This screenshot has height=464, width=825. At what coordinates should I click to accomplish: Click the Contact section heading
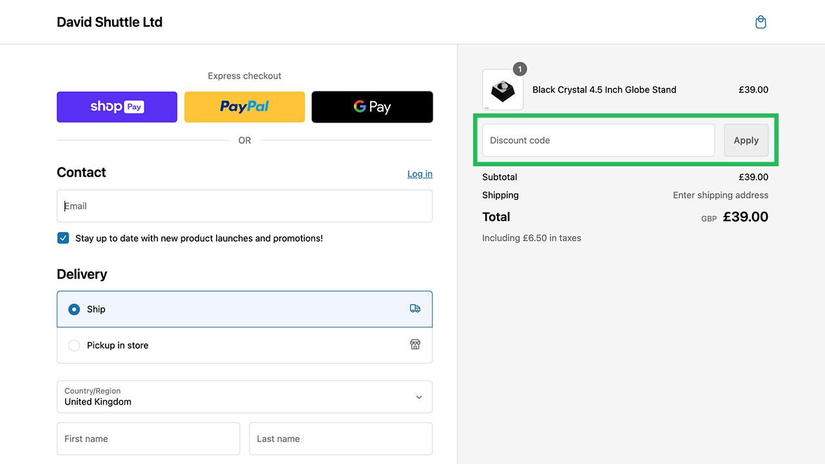[x=81, y=172]
